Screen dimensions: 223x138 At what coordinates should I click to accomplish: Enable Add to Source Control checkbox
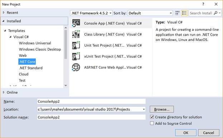(x=152, y=123)
